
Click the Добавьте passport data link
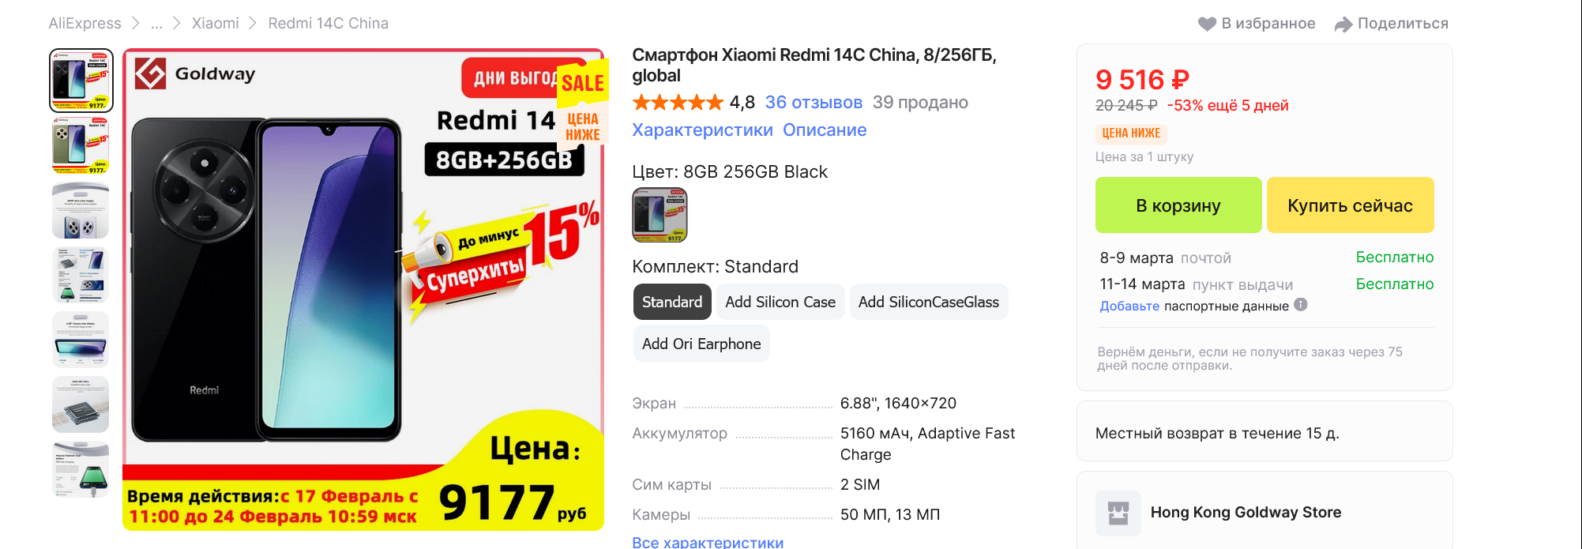click(1129, 306)
